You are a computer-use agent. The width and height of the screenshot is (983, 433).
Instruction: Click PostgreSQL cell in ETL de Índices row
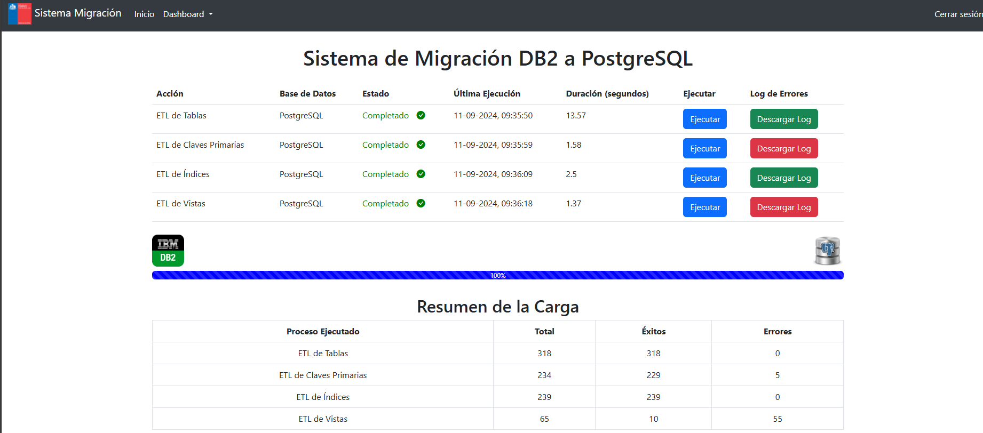(302, 174)
